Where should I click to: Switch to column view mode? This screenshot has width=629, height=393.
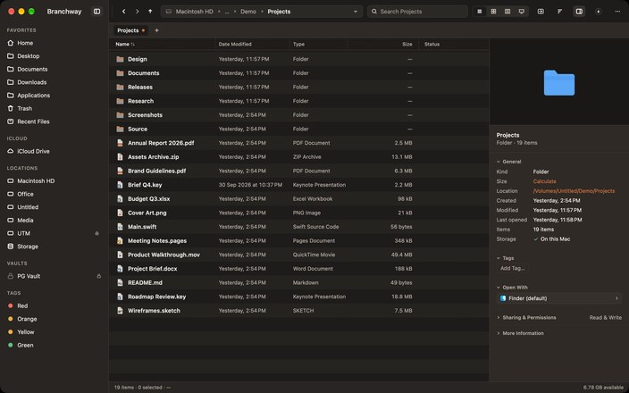[507, 12]
